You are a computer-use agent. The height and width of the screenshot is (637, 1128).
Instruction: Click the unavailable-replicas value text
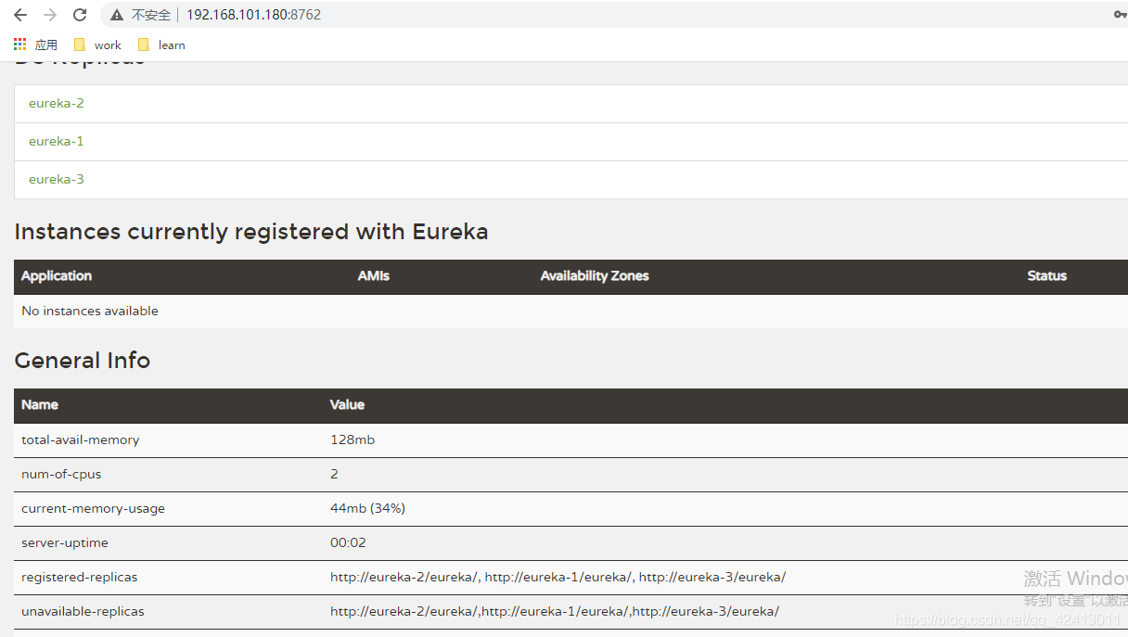point(555,611)
